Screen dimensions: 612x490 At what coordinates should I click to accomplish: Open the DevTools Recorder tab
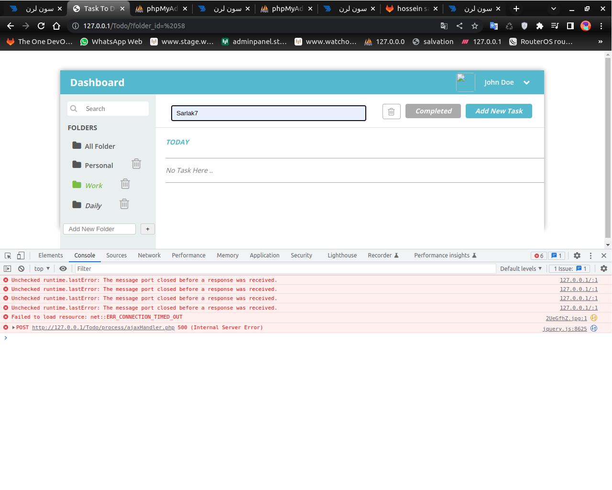[x=383, y=256]
